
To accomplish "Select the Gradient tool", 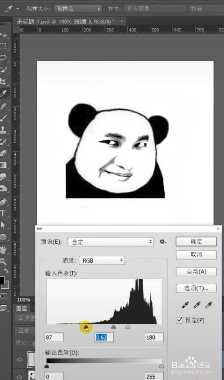I will [x=4, y=165].
